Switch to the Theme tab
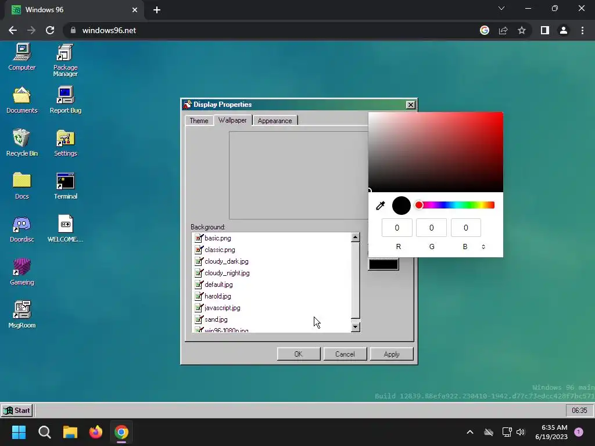Image resolution: width=595 pixels, height=446 pixels. [199, 121]
